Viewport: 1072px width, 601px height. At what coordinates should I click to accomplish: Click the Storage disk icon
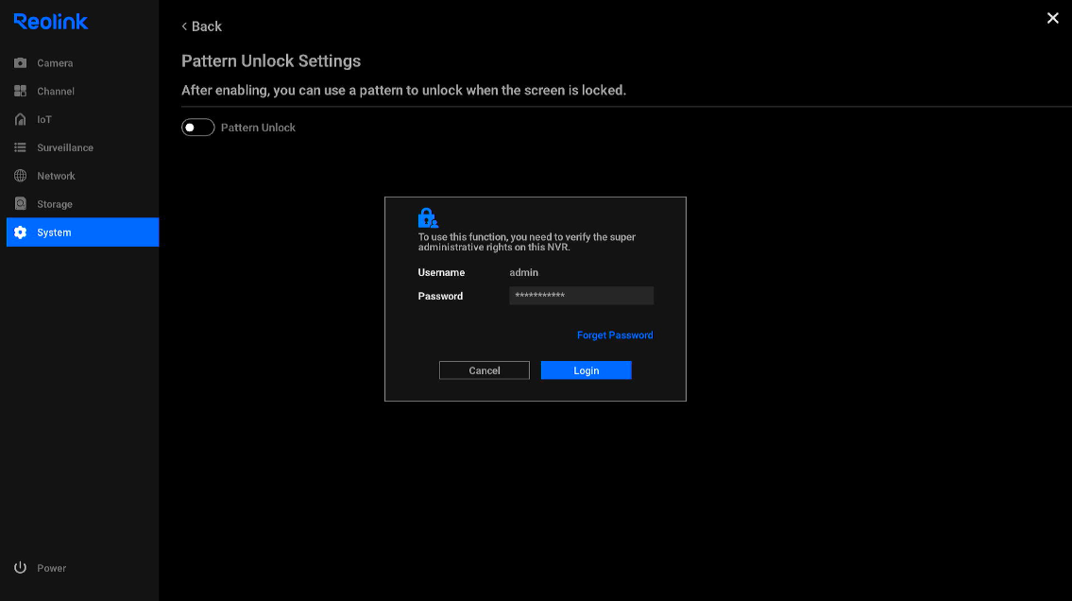coord(21,204)
